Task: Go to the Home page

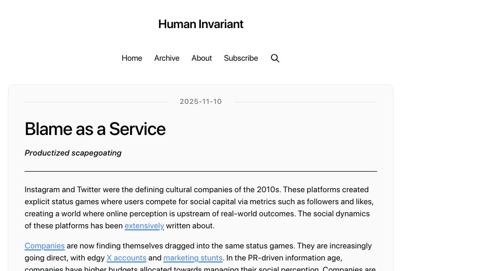Action: point(132,58)
